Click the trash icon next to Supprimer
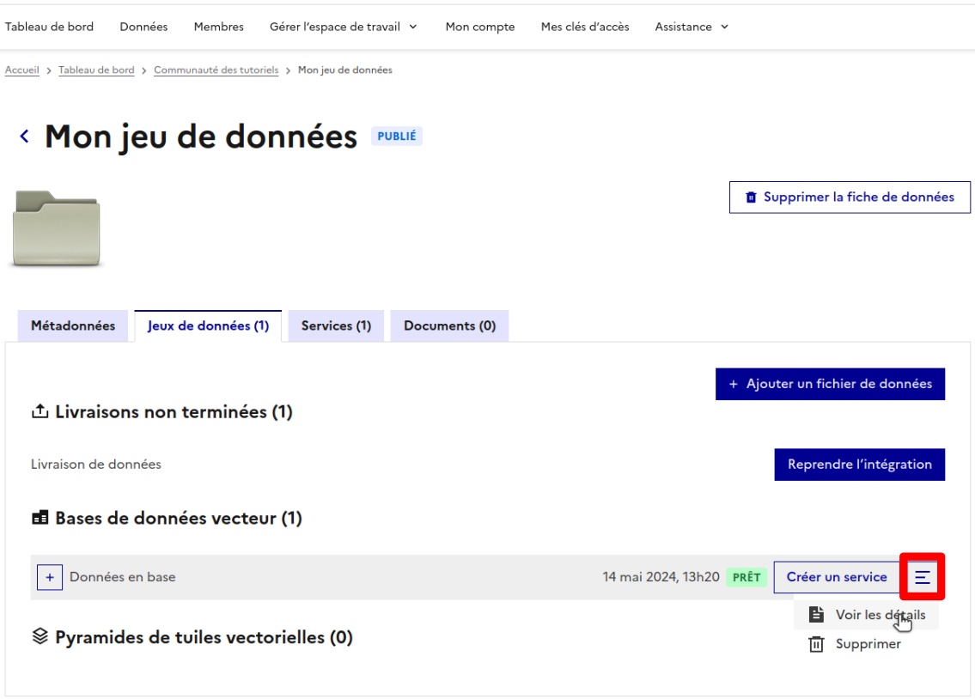The height and width of the screenshot is (699, 975). (x=815, y=643)
